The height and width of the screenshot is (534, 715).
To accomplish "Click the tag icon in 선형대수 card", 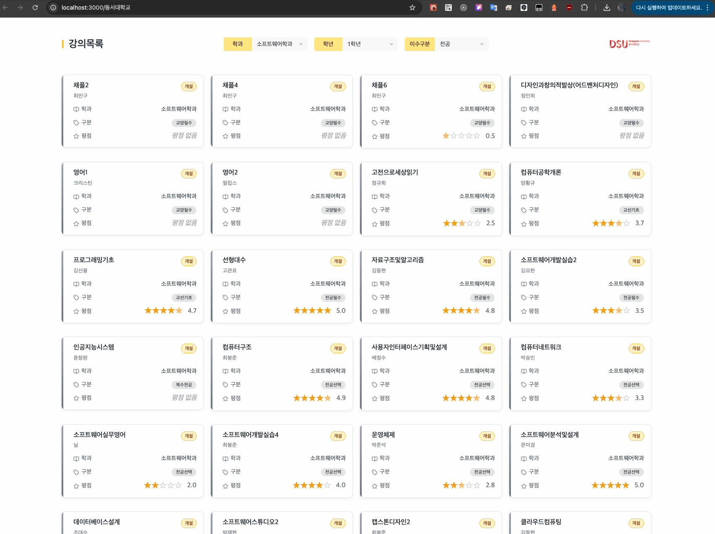I will point(225,298).
